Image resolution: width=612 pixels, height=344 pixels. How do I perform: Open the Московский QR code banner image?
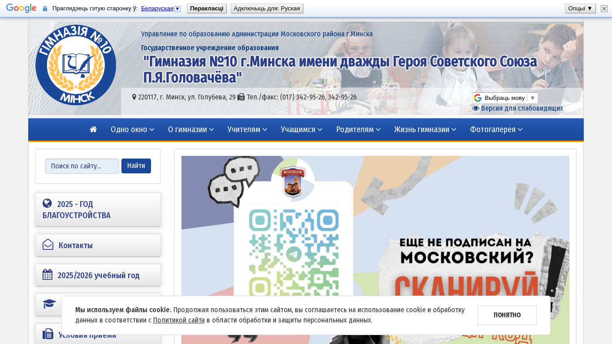(x=375, y=250)
